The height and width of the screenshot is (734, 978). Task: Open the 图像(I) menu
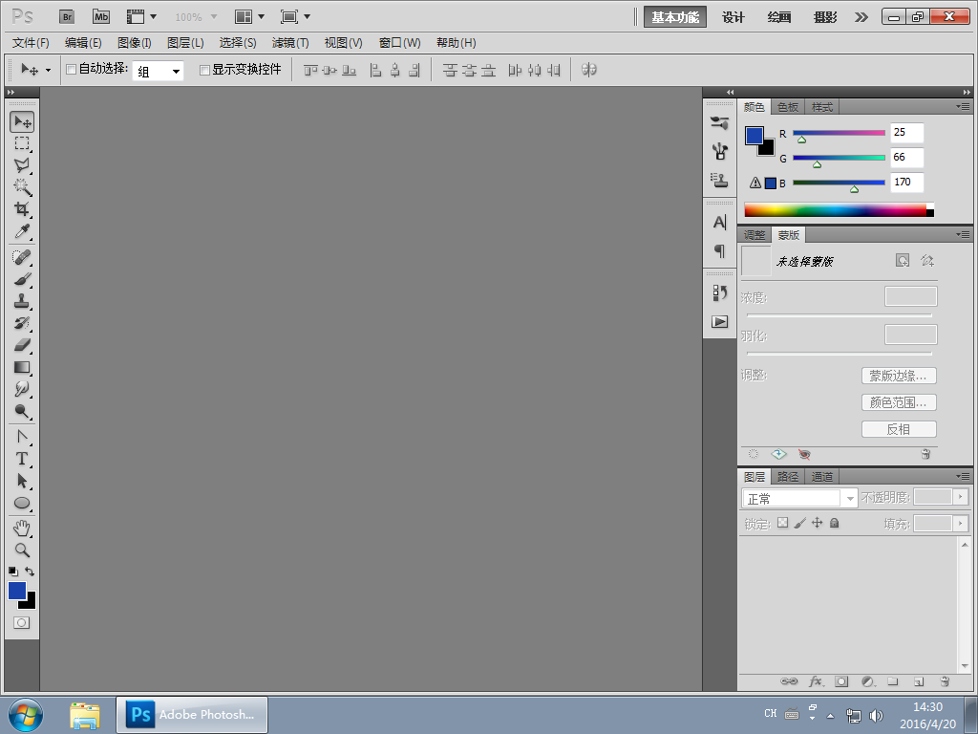[134, 42]
